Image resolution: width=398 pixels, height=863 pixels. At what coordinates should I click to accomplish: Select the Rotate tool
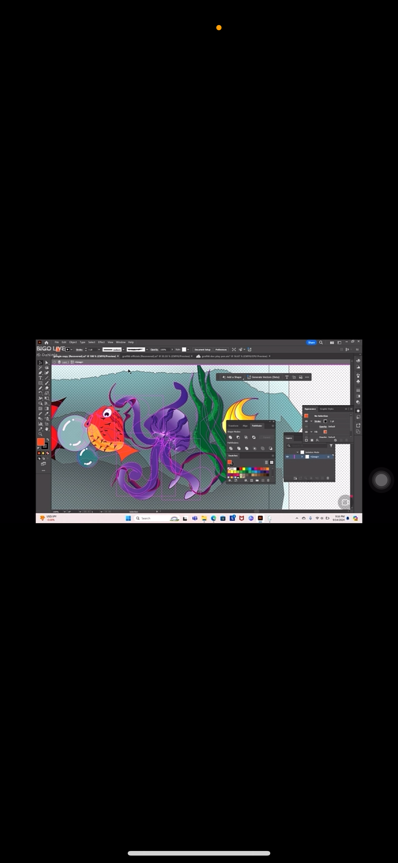(40, 393)
